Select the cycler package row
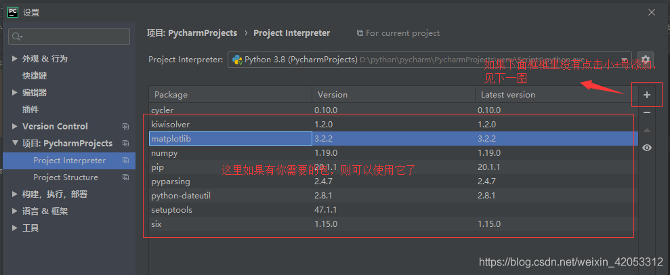 [x=394, y=110]
